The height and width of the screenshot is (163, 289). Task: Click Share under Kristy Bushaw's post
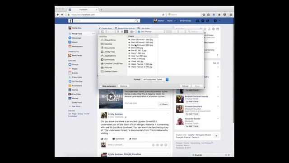(x=133, y=139)
